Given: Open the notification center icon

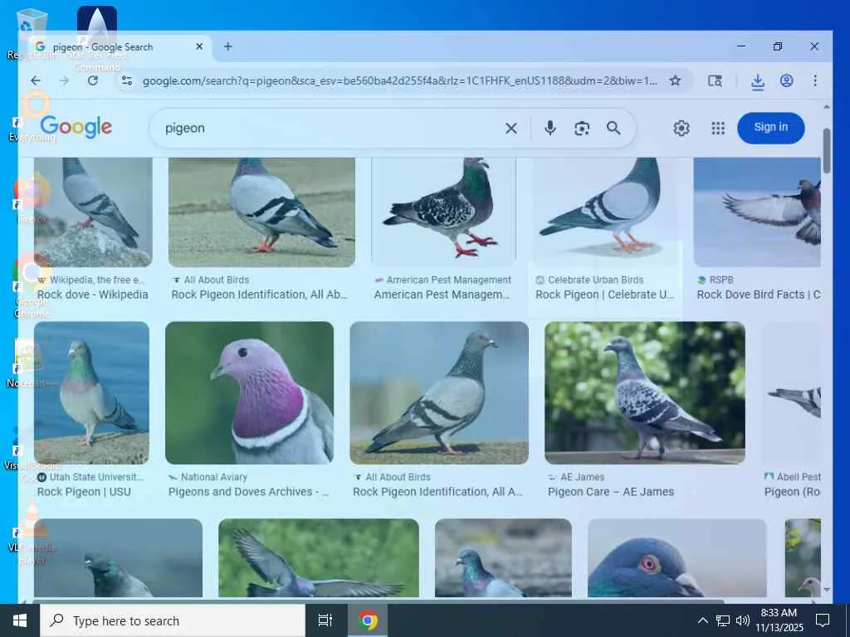Looking at the screenshot, I should point(823,620).
